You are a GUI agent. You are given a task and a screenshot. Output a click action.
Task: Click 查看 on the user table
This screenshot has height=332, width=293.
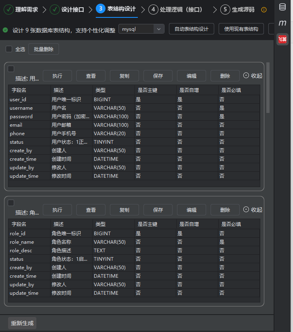pos(91,76)
